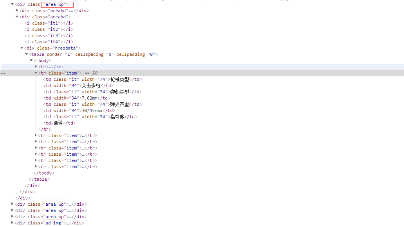Select the td containing 普通

(59, 123)
